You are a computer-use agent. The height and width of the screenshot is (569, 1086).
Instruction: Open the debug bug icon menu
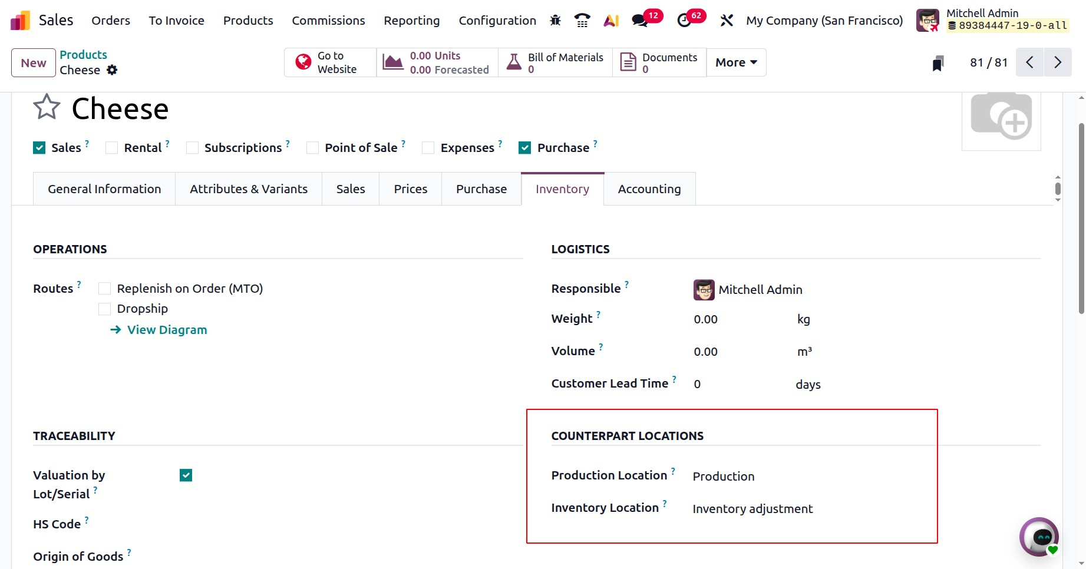coord(555,21)
